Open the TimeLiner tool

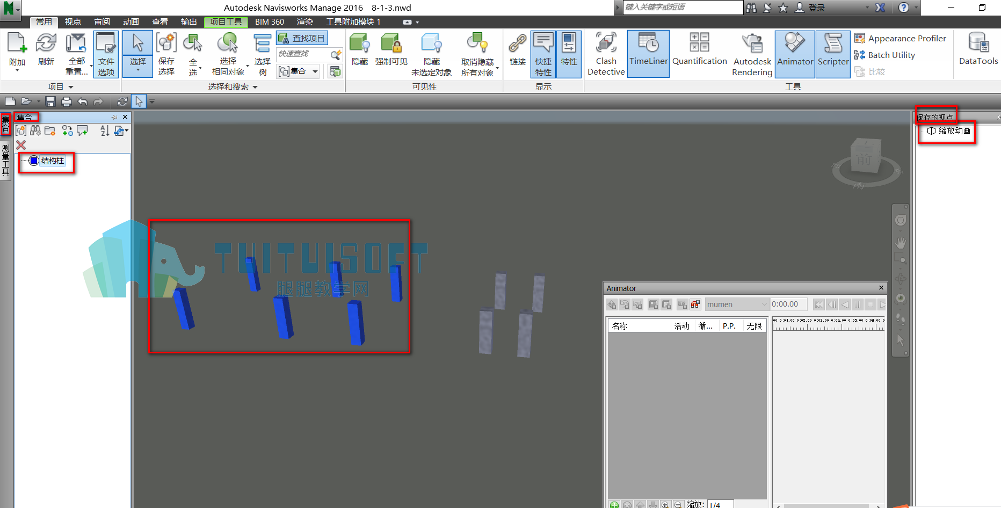tap(648, 54)
